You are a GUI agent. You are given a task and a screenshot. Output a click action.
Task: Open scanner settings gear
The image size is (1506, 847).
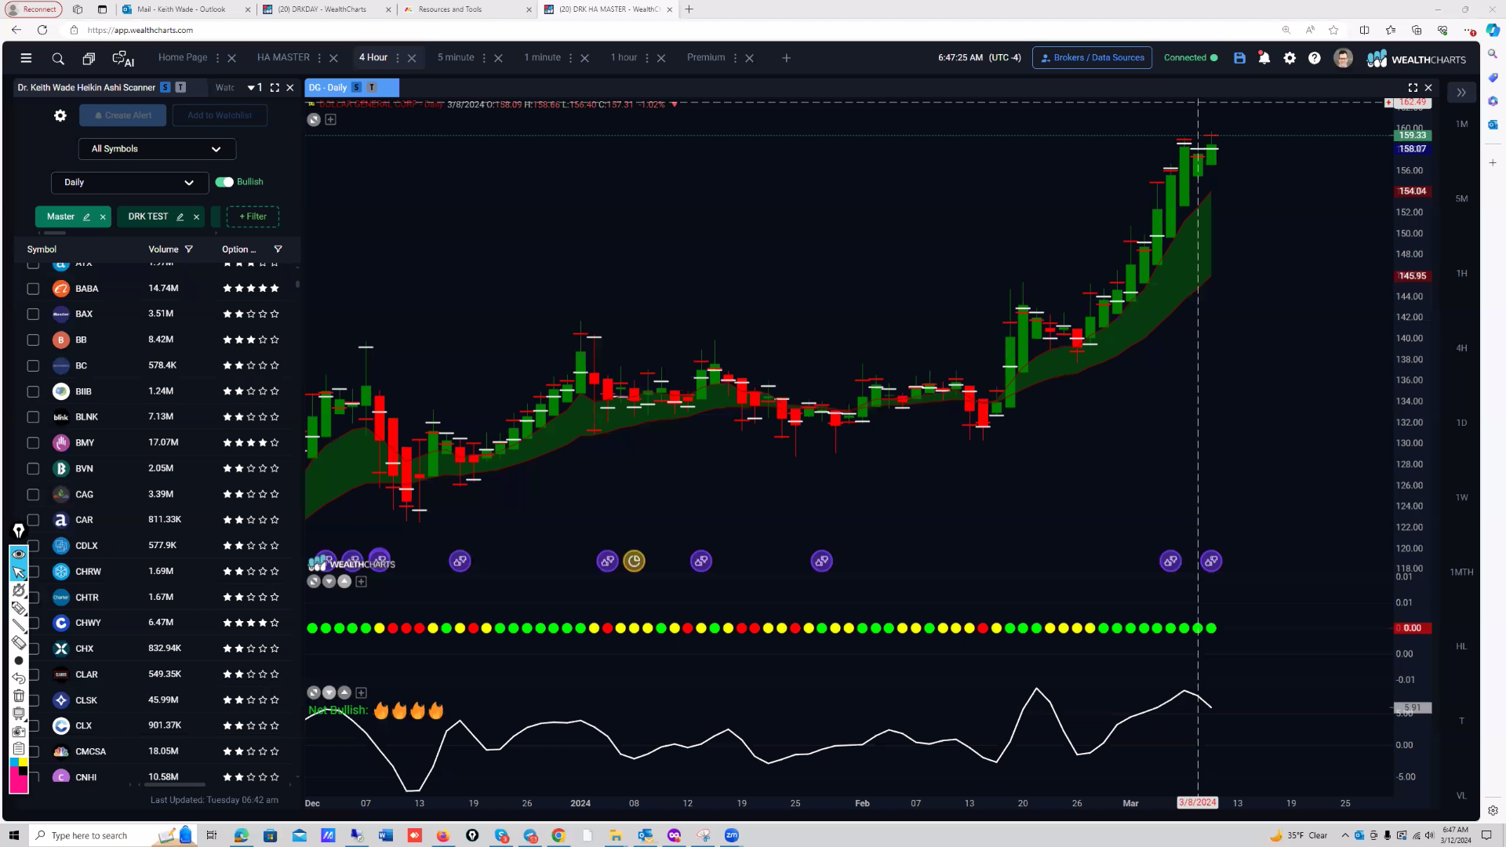click(x=60, y=115)
